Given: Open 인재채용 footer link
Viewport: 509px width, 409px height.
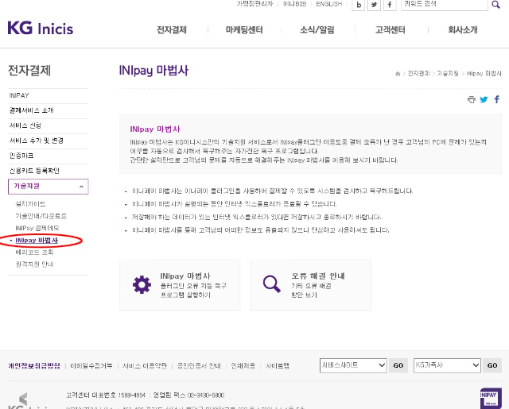Looking at the screenshot, I should [x=243, y=366].
